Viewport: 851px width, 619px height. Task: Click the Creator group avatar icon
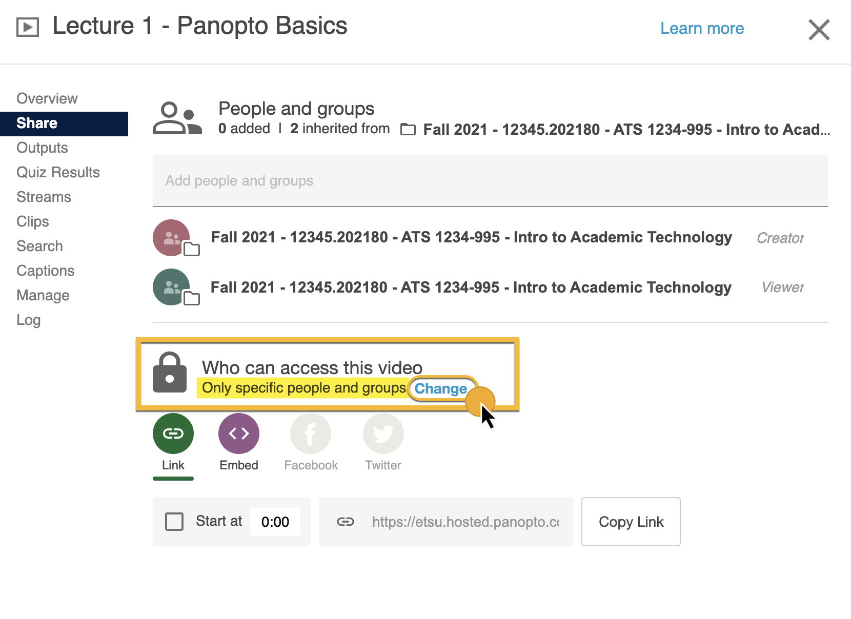point(172,238)
